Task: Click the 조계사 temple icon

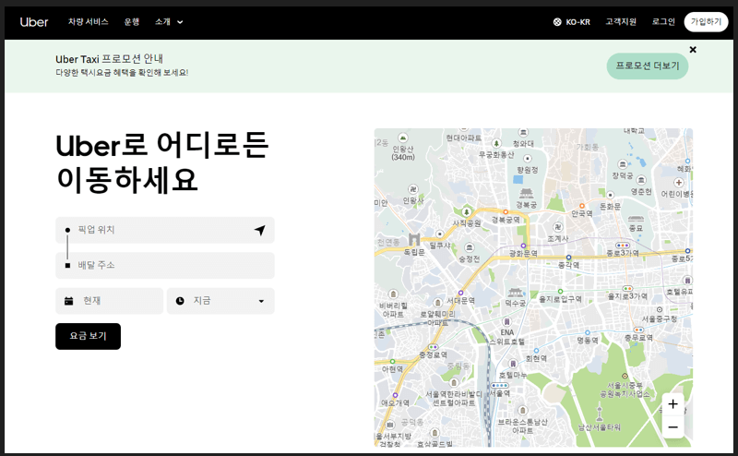Action: (558, 227)
